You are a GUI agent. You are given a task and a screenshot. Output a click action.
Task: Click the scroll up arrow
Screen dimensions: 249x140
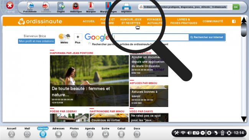[x=244, y=20]
